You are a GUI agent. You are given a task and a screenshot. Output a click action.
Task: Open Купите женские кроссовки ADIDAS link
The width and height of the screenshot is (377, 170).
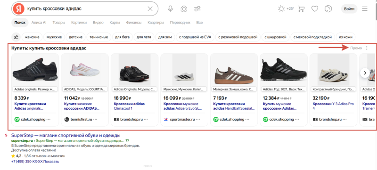click(82, 106)
